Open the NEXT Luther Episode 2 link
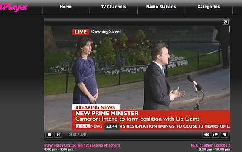The height and width of the screenshot is (152, 242). pos(211,145)
